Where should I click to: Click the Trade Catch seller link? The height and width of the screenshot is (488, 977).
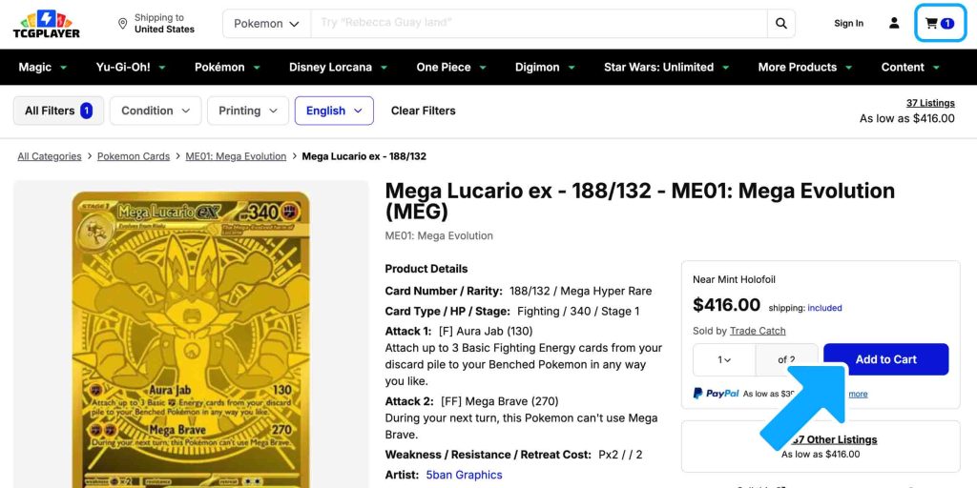tap(758, 331)
